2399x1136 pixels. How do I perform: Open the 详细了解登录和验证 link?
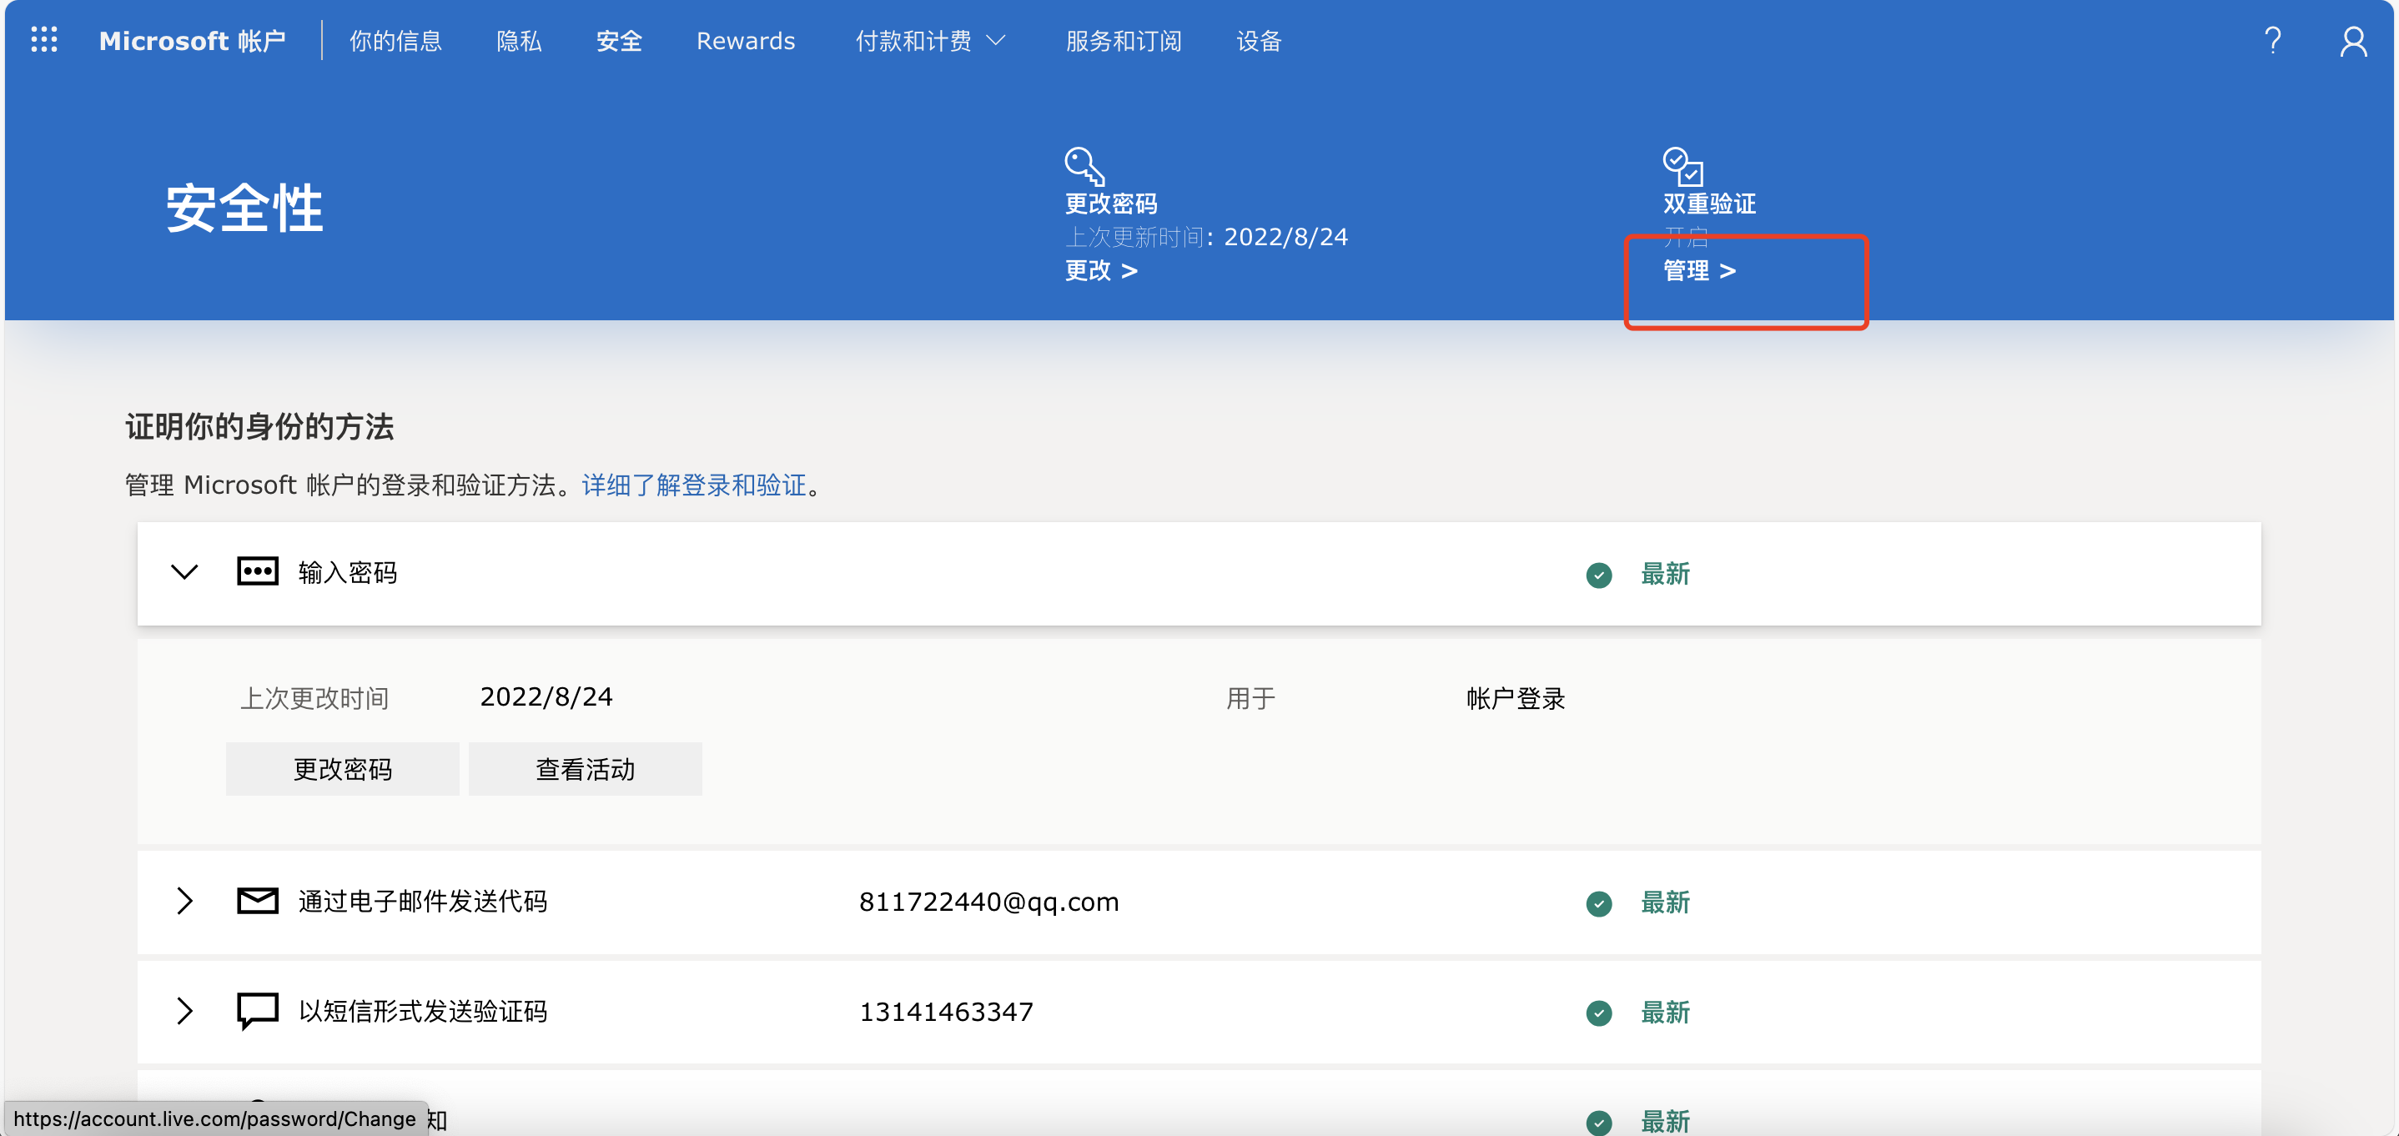click(x=694, y=485)
